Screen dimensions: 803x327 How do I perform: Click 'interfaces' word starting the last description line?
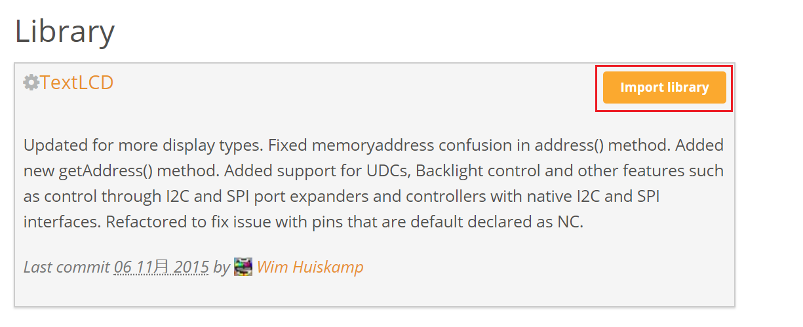click(x=60, y=222)
